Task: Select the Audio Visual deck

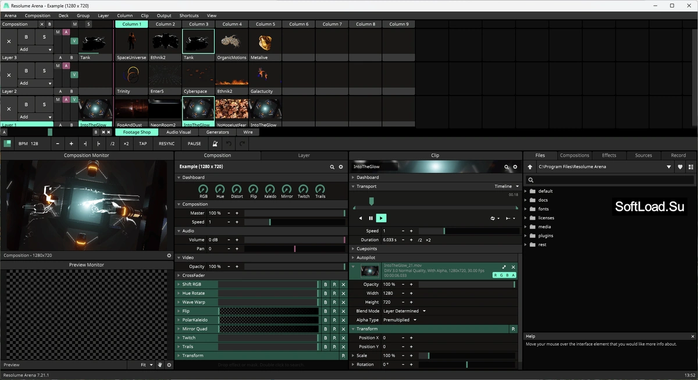Action: tap(179, 132)
